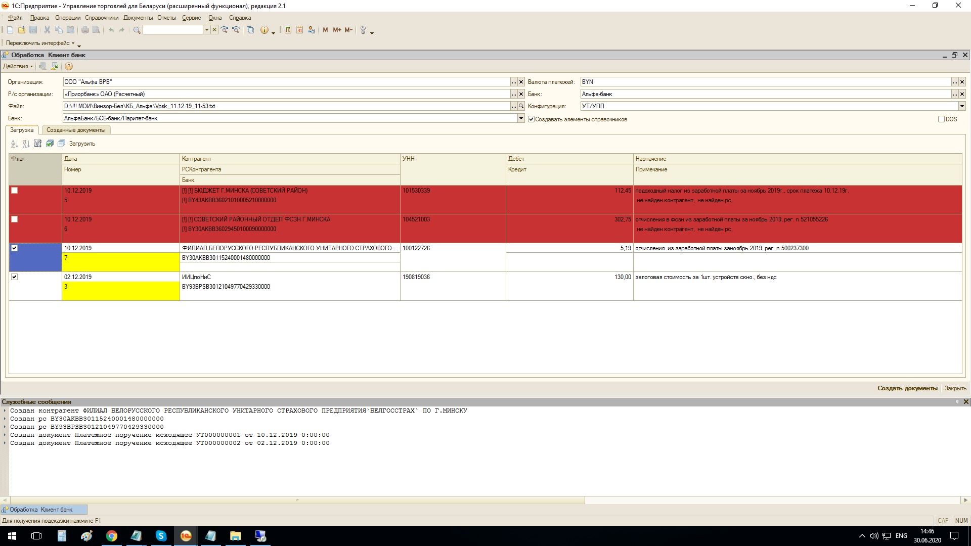Open the Банк АльфаБанк/БСБ-банк dropdown

click(521, 118)
